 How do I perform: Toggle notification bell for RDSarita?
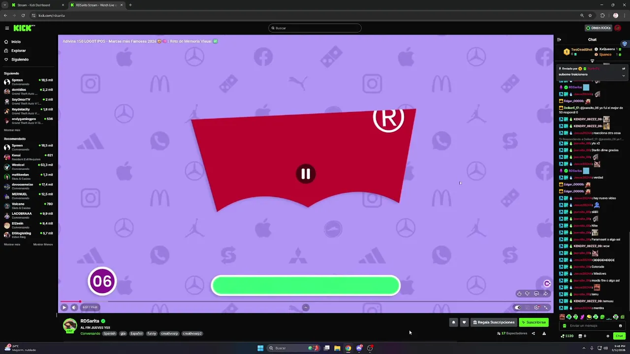(x=453, y=323)
